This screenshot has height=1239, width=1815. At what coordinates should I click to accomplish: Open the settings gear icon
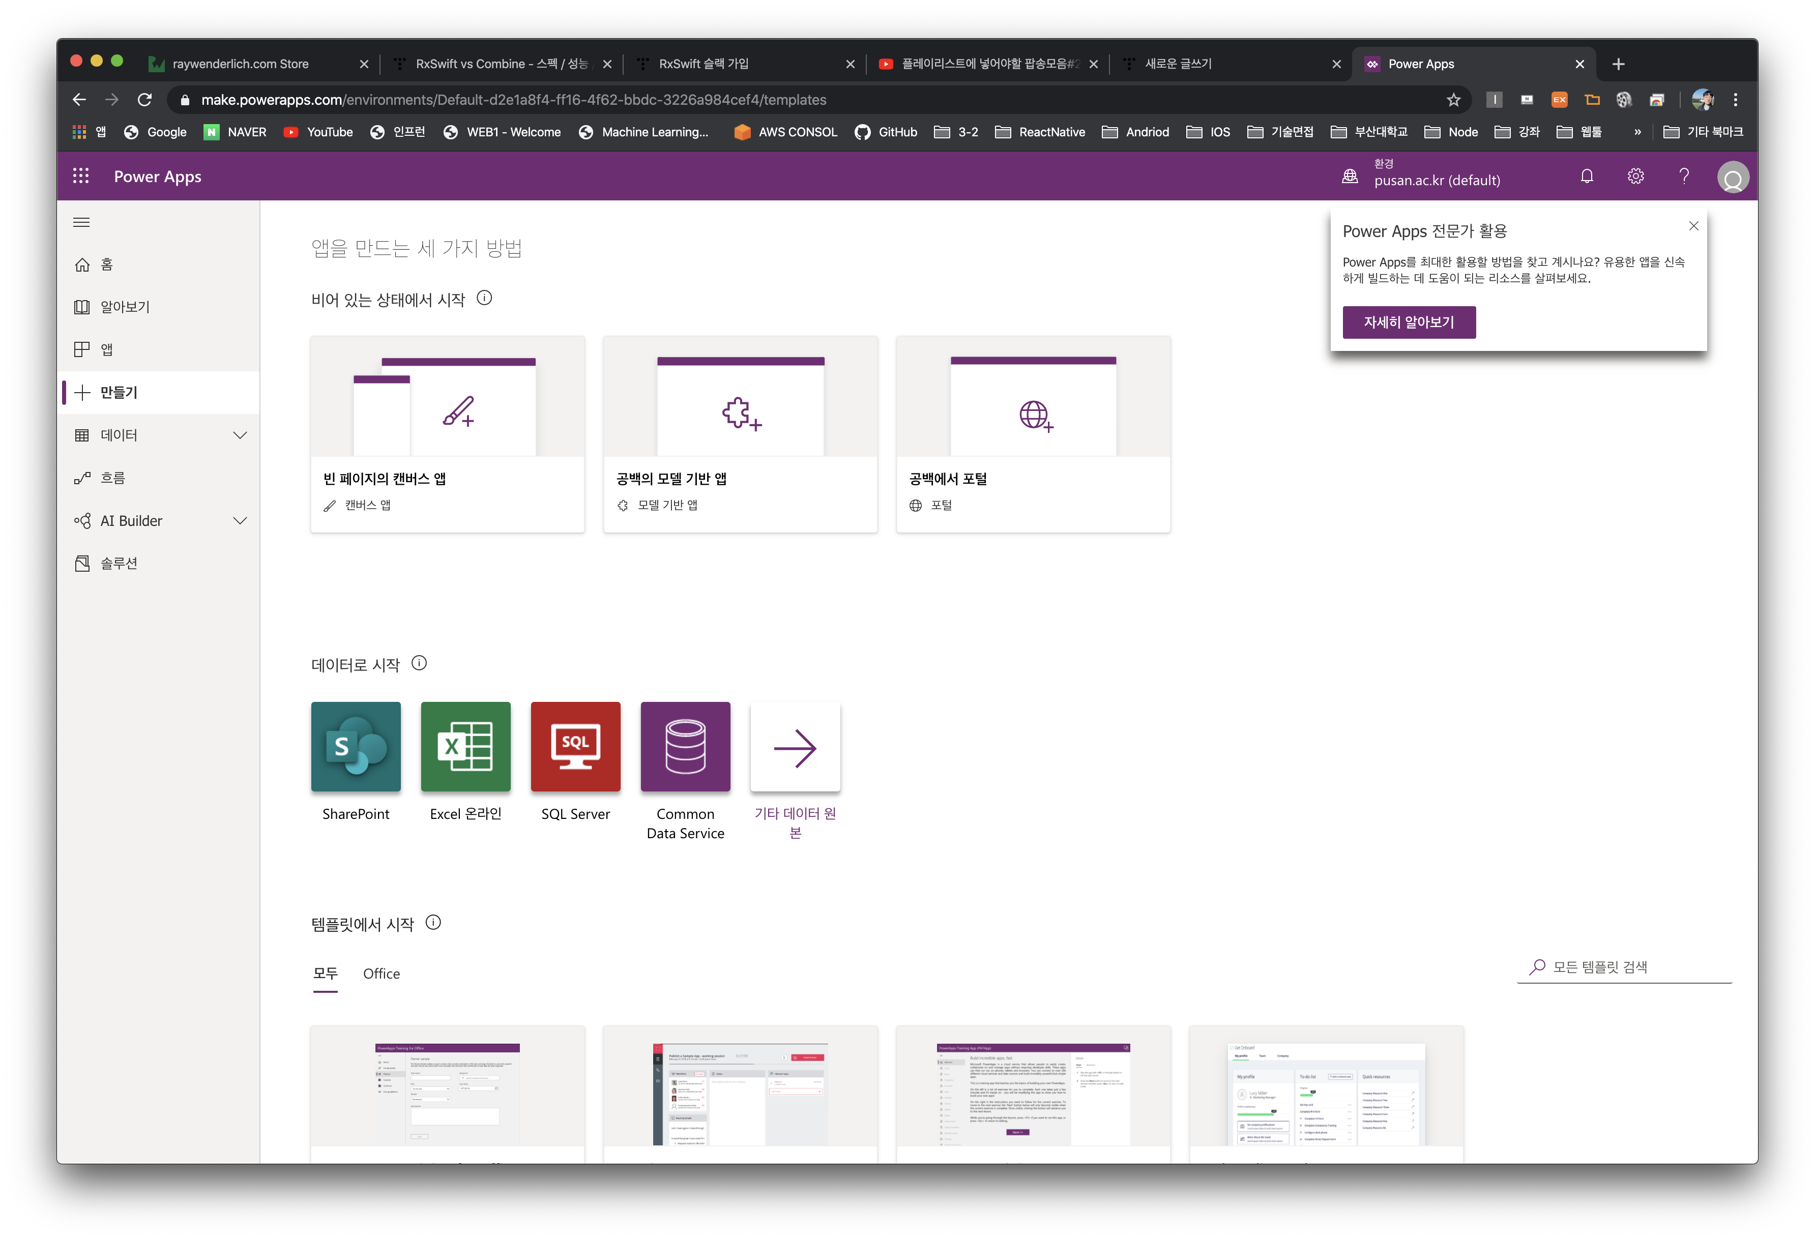tap(1635, 176)
